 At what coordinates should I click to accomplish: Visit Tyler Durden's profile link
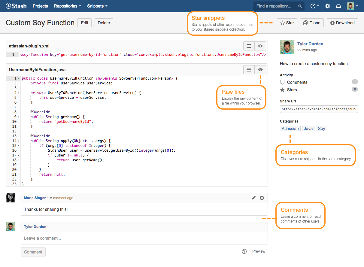point(310,44)
